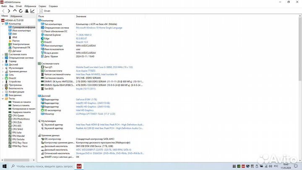Click the Отчёт report button
302x170 pixels.
click(x=45, y=11)
